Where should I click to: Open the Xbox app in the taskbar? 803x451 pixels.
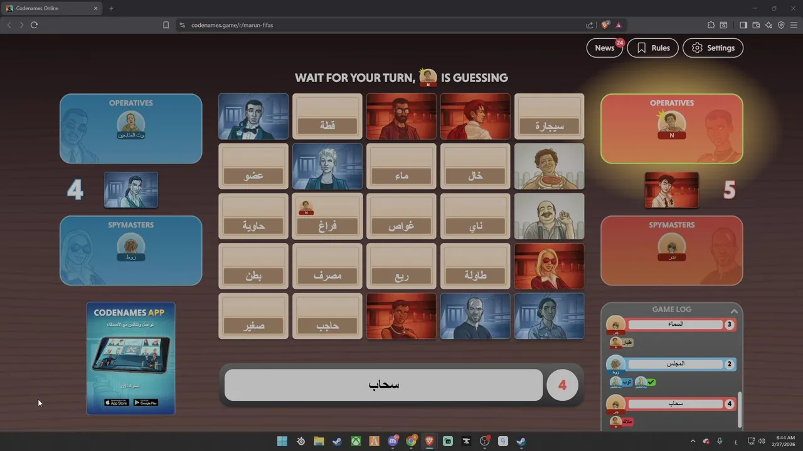pyautogui.click(x=356, y=441)
